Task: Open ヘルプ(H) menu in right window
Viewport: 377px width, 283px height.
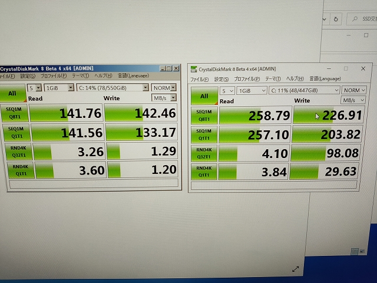Action: click(295, 78)
